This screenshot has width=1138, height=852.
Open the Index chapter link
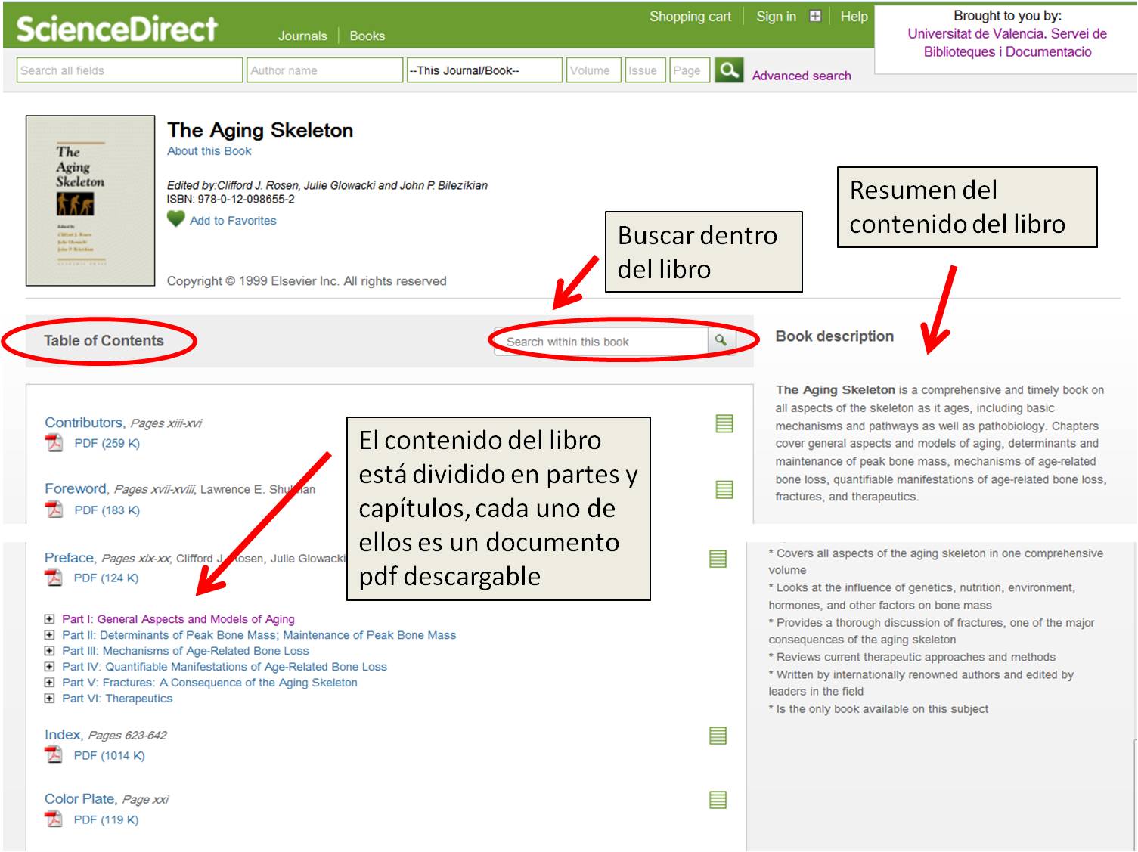tap(63, 734)
